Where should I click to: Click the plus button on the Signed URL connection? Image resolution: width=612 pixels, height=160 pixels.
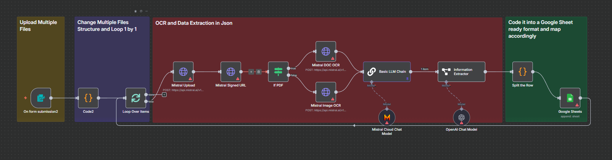[x=251, y=72]
